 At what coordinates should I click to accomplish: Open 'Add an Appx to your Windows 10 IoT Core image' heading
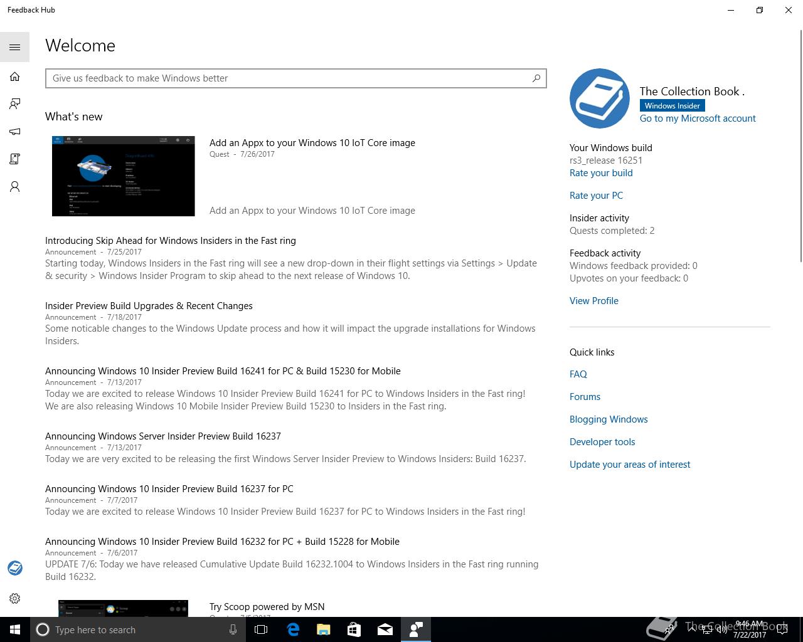(312, 143)
